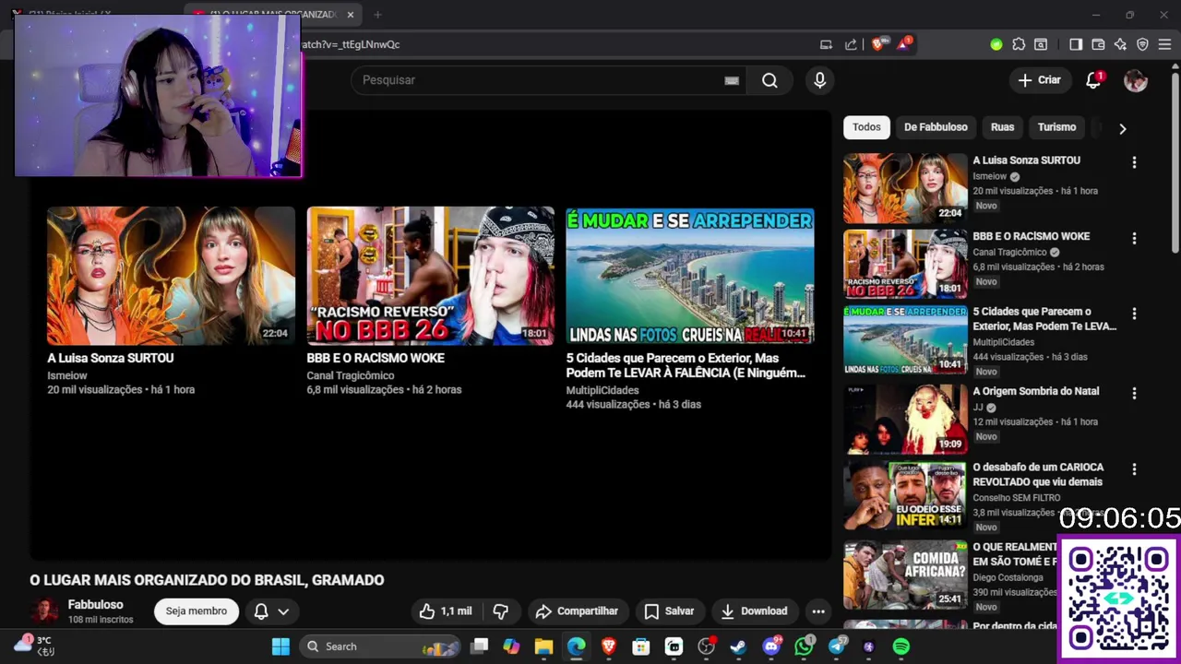This screenshot has height=664, width=1181.
Task: Open the YouTube notifications bell
Action: 1093,80
